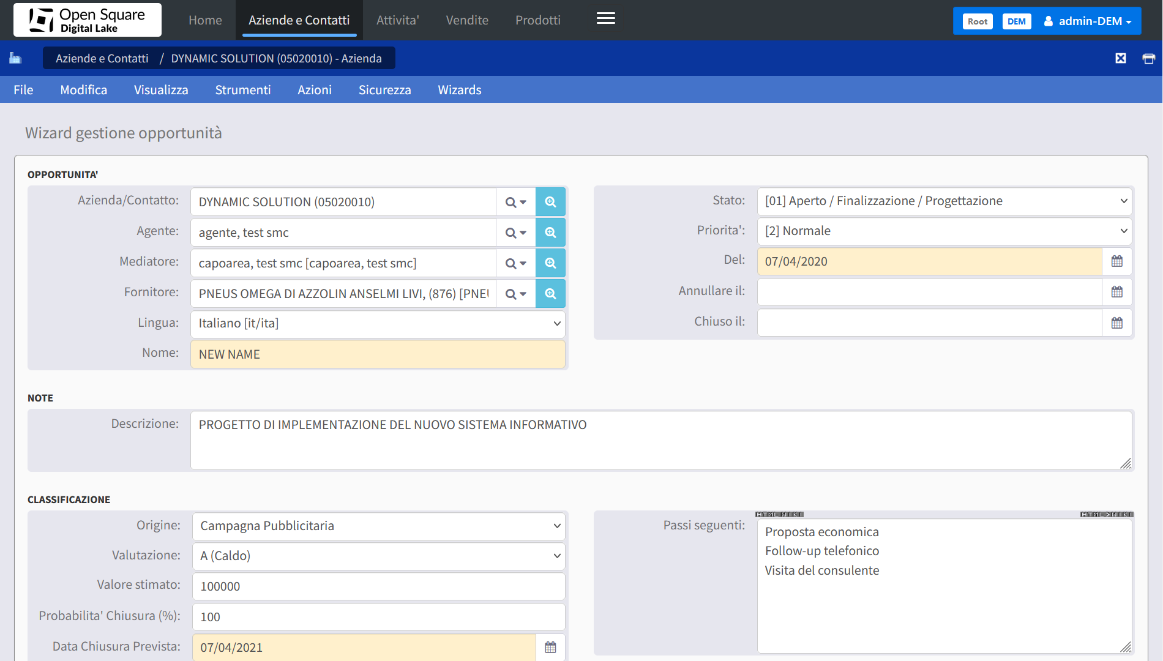Click zoom detail icon for Fornitore
1163x661 pixels.
point(550,294)
